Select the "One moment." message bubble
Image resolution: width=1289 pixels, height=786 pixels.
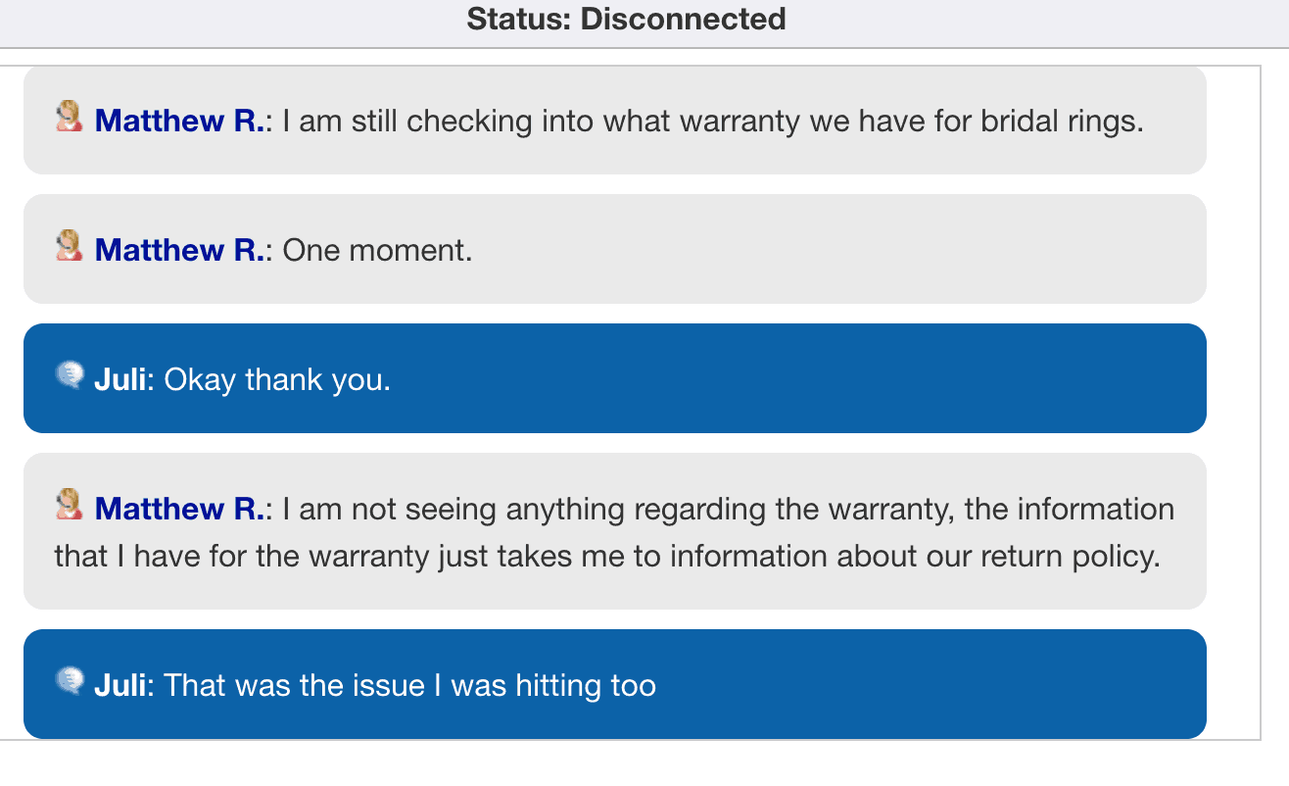615,248
